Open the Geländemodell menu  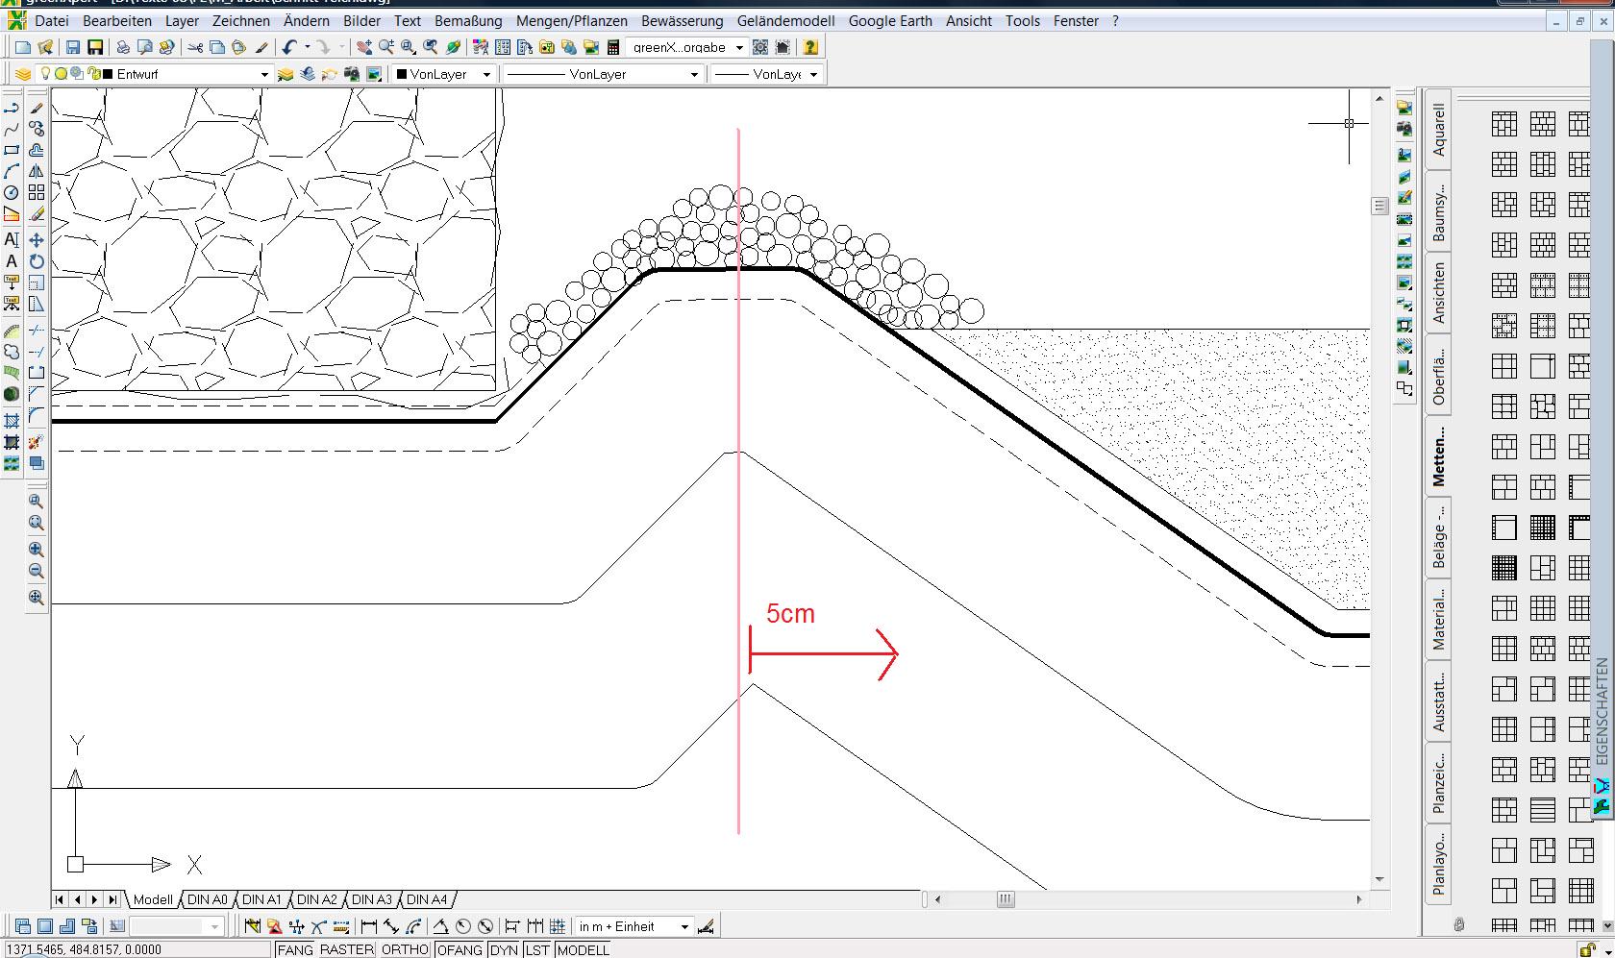(x=786, y=20)
